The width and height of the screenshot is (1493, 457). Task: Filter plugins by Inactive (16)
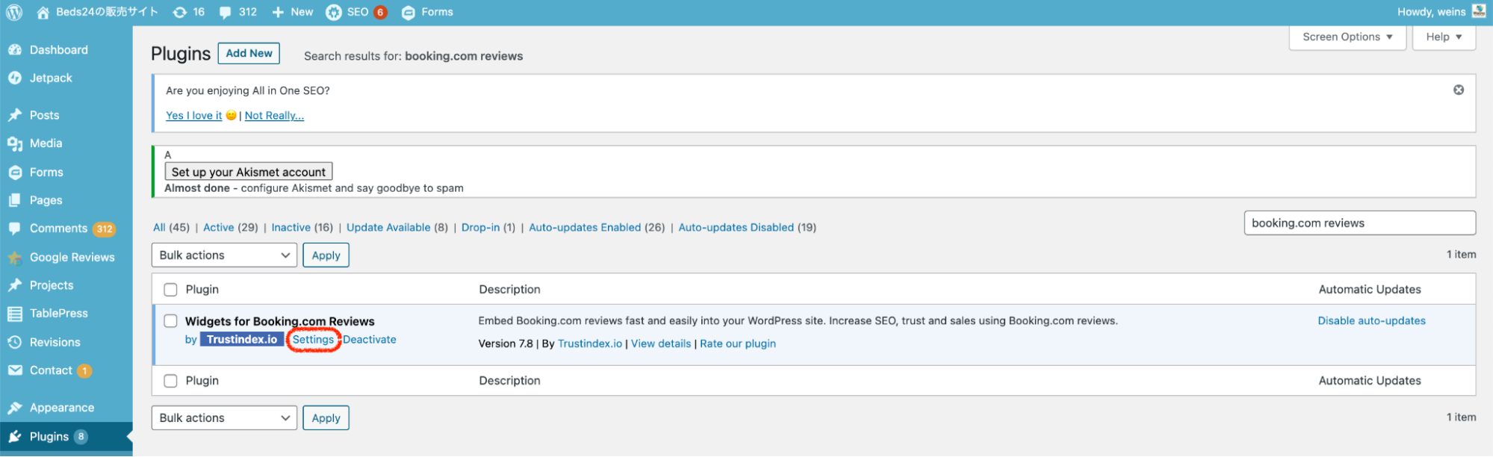pos(291,228)
